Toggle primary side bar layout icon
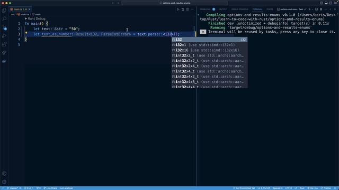 click(322, 3)
